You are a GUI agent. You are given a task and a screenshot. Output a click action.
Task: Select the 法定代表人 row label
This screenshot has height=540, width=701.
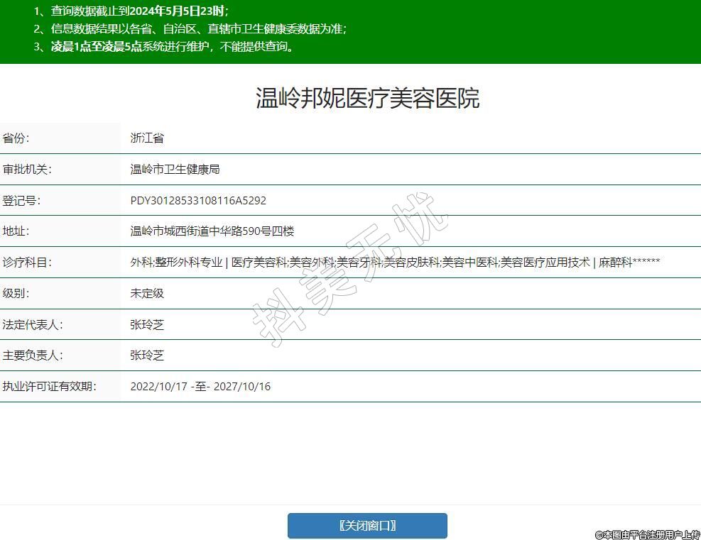[33, 325]
